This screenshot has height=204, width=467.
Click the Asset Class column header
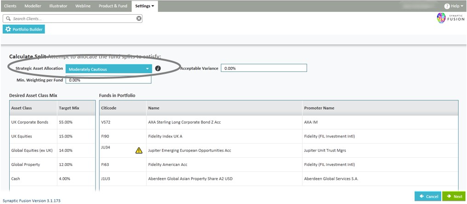coord(34,108)
